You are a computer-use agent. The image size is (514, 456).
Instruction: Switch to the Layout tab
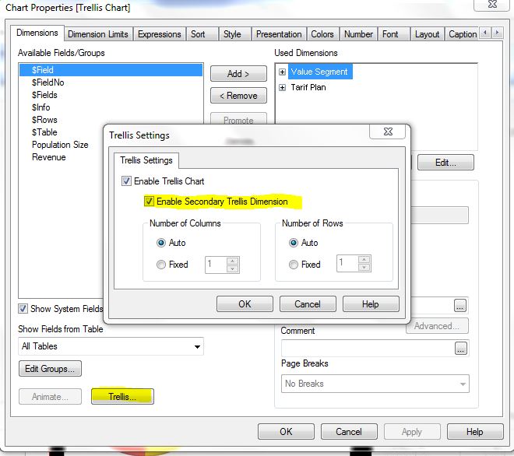pyautogui.click(x=427, y=34)
